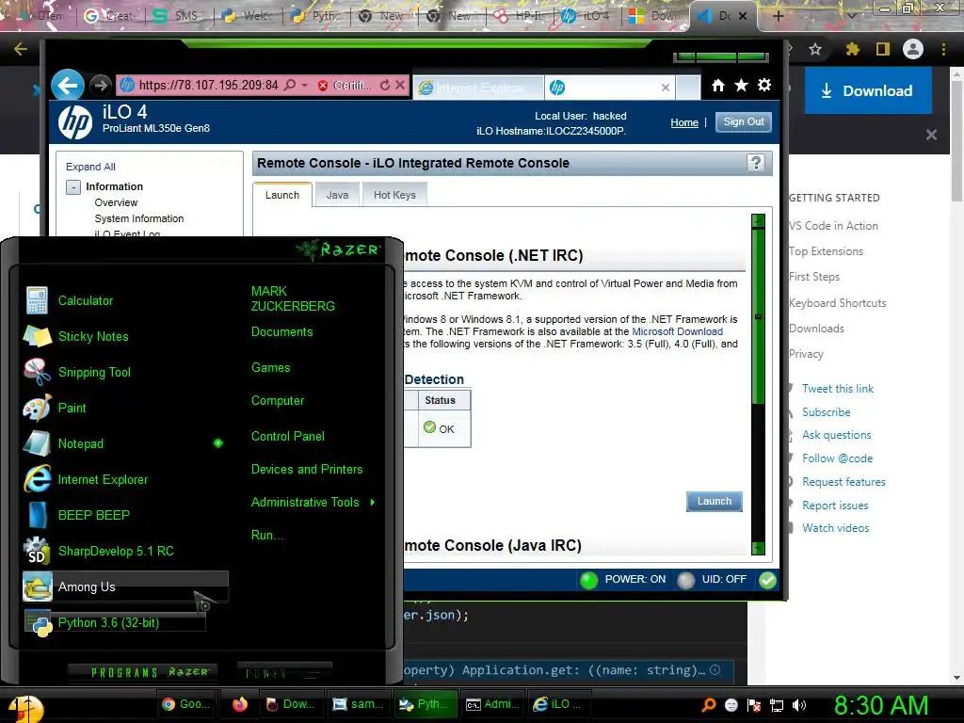Open Chrome profile avatar icon

pos(913,49)
